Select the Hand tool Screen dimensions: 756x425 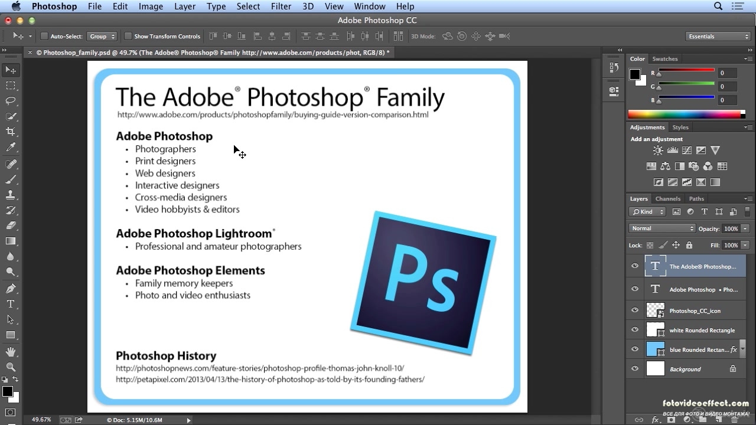pos(11,352)
